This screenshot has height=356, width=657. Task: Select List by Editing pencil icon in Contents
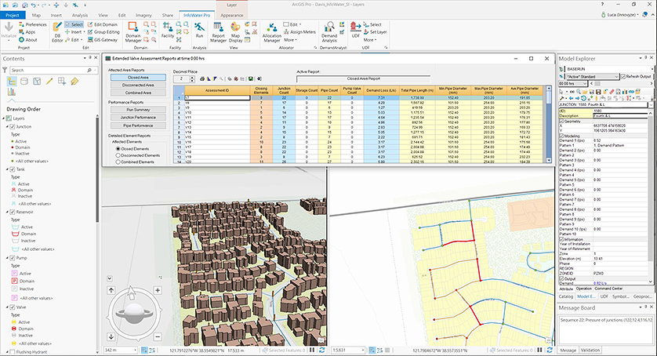[49, 82]
